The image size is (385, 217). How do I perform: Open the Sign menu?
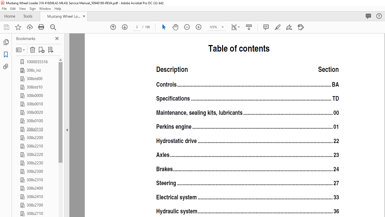[x=32, y=9]
